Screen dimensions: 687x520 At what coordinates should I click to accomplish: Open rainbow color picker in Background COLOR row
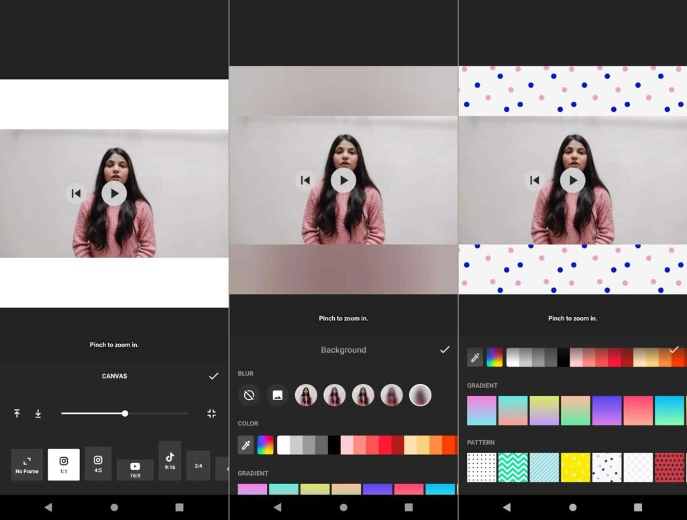tap(265, 445)
